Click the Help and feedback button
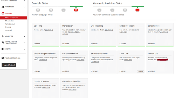The width and height of the screenshot is (179, 98). [x=9, y=65]
